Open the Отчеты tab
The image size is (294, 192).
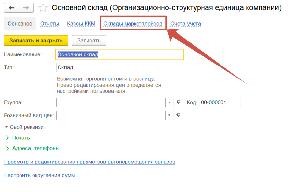point(49,24)
